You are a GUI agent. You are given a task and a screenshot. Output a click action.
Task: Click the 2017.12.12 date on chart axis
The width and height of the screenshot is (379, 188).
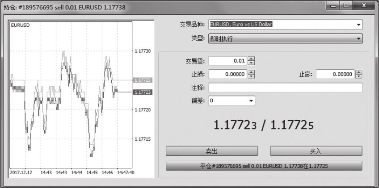(x=21, y=172)
